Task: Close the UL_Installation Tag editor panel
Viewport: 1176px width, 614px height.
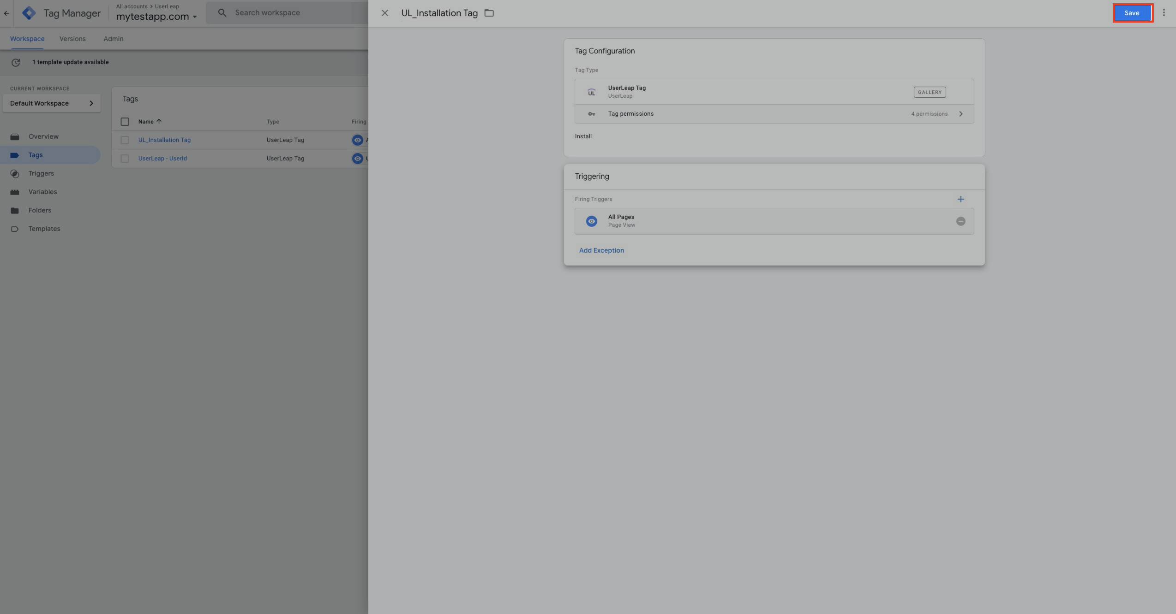Action: (x=384, y=13)
